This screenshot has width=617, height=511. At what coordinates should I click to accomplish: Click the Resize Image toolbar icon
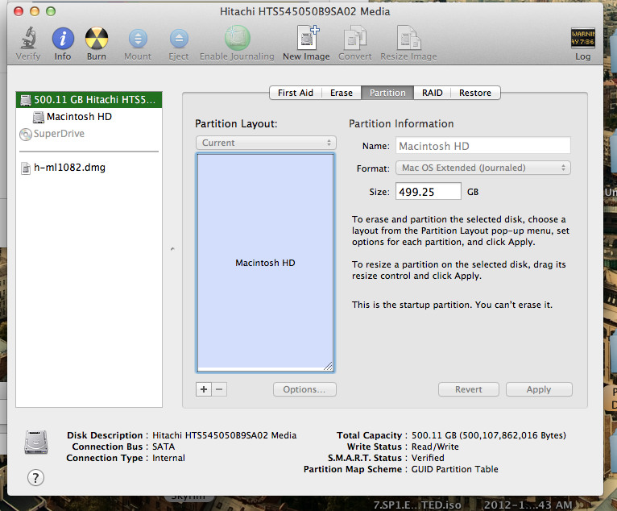(x=409, y=38)
